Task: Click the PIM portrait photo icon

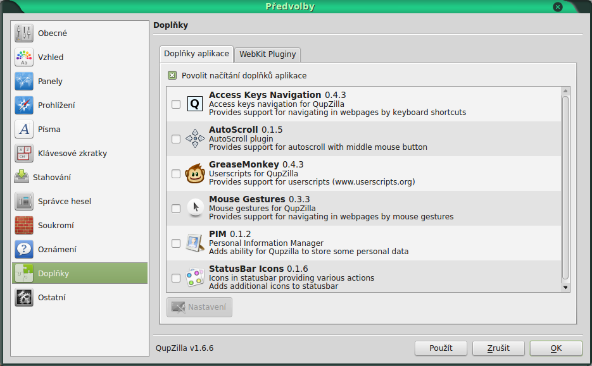Action: coord(195,243)
